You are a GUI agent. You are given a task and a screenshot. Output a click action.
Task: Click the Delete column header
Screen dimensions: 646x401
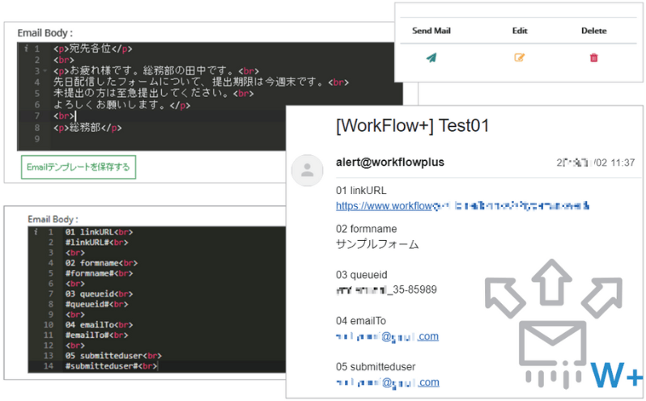coord(593,31)
